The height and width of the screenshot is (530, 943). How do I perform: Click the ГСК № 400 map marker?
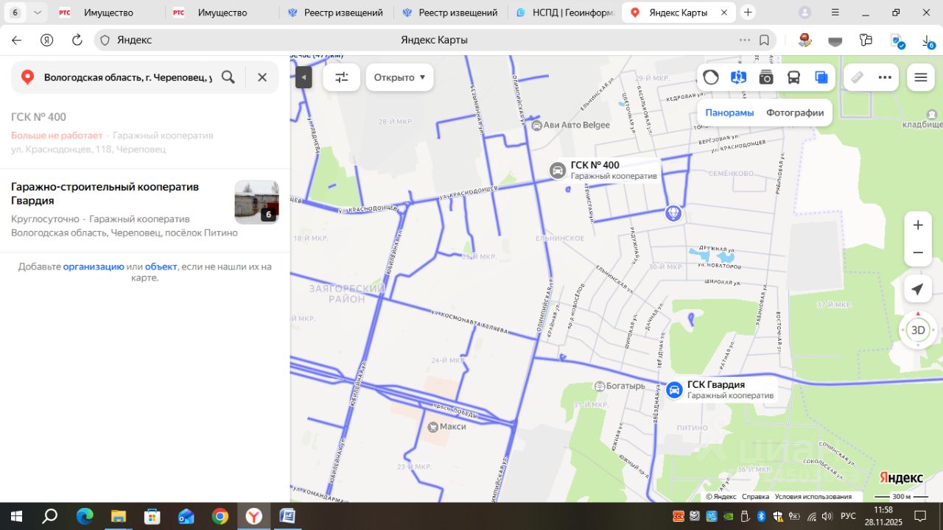pyautogui.click(x=558, y=171)
